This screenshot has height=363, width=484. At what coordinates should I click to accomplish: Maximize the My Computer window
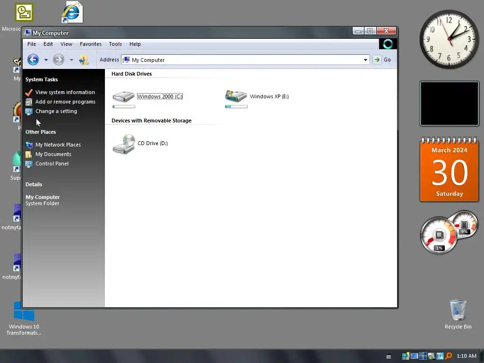coord(371,31)
